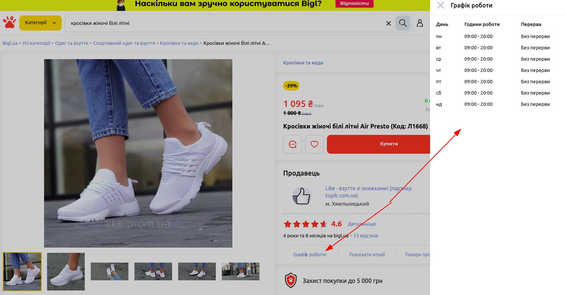Screen dimensions: 566x295
Task: Click the red Купити button
Action: click(x=378, y=144)
